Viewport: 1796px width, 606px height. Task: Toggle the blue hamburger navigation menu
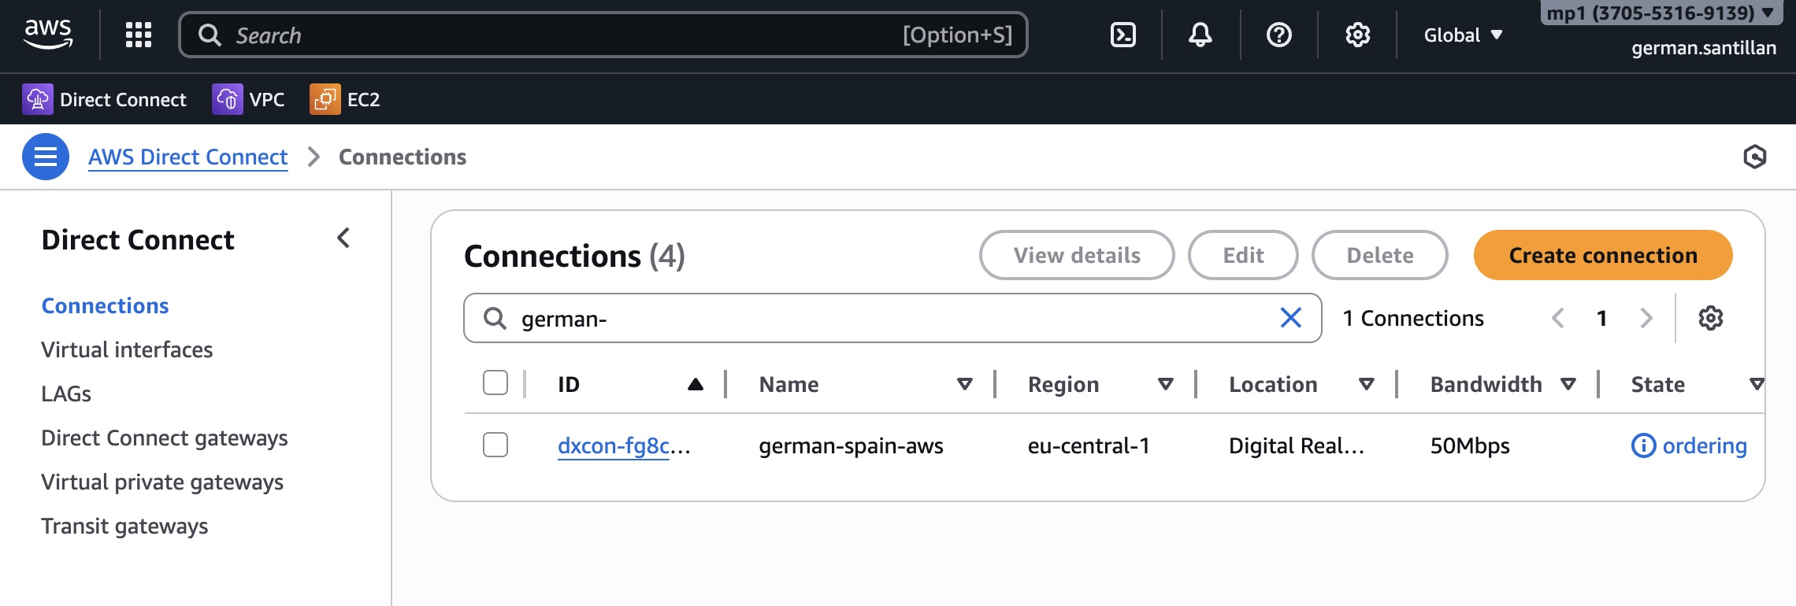pyautogui.click(x=46, y=157)
